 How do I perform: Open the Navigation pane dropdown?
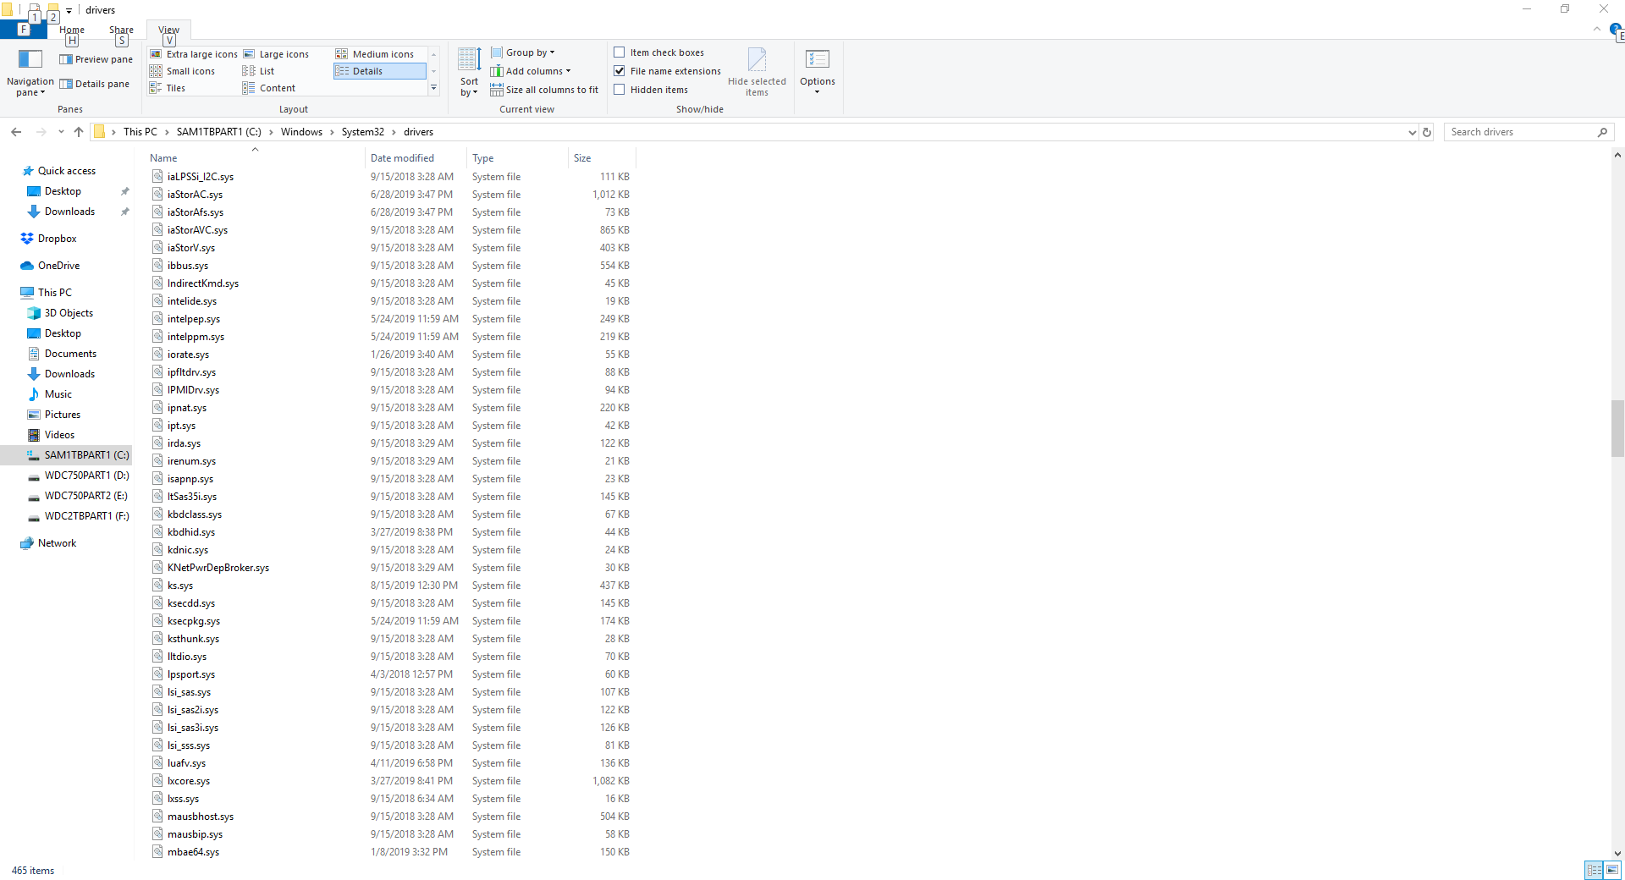30,72
